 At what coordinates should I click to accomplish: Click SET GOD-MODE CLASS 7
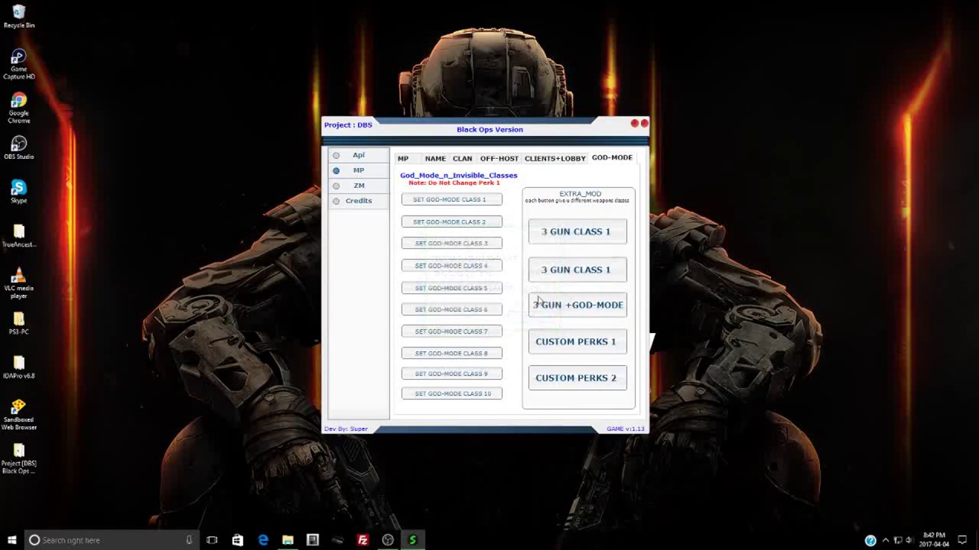point(452,332)
